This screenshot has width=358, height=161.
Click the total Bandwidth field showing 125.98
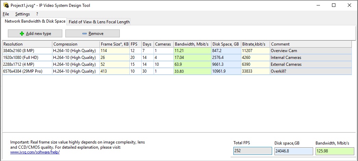pyautogui.click(x=334, y=151)
